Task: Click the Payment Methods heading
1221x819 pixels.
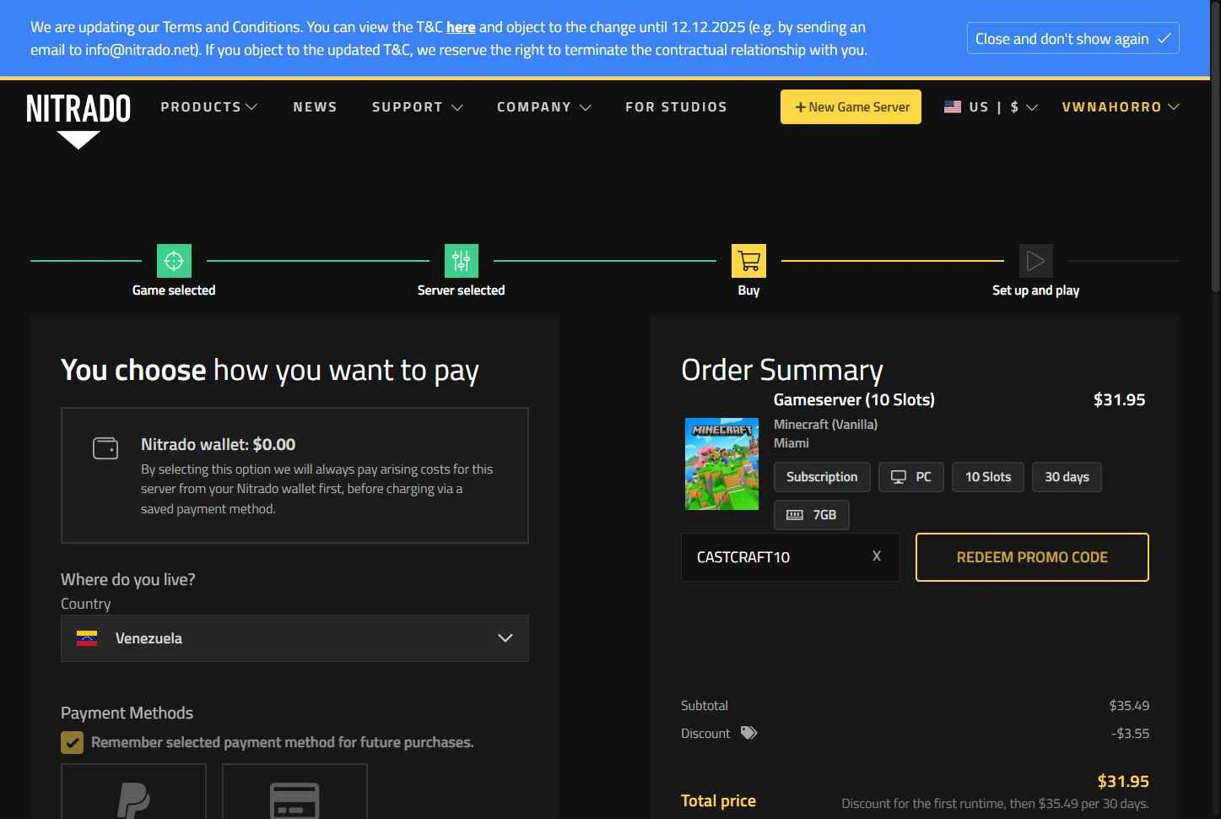Action: [127, 713]
